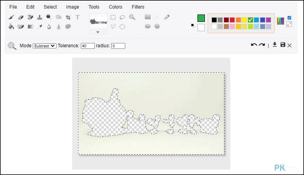Open the Image menu
This screenshot has width=304, height=175.
tap(73, 7)
